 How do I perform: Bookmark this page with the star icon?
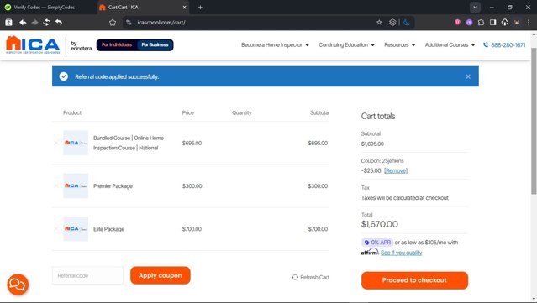coord(379,22)
